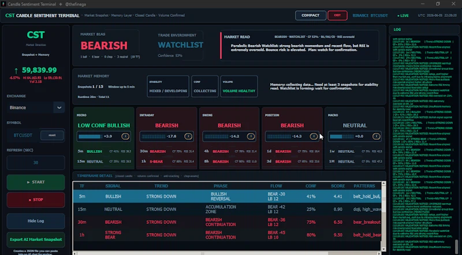The width and height of the screenshot is (462, 255).
Task: Click the app icon in title bar
Action: pyautogui.click(x=3, y=4)
